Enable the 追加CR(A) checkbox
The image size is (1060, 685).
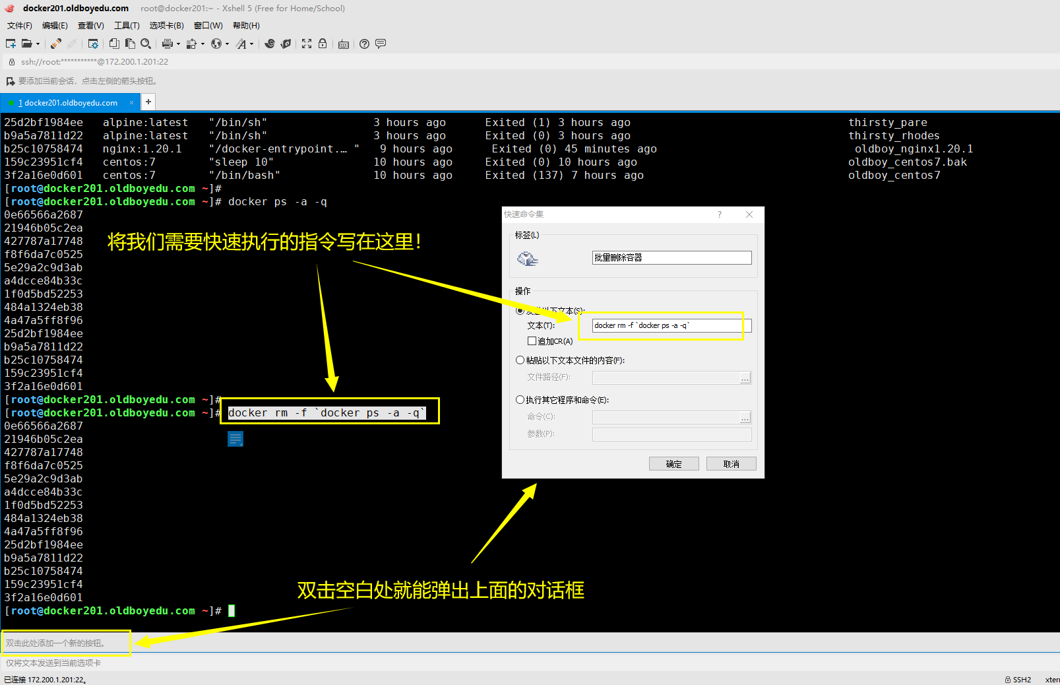[532, 341]
